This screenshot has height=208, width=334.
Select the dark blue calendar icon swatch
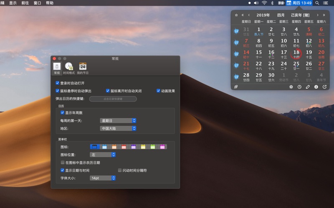(x=95, y=147)
